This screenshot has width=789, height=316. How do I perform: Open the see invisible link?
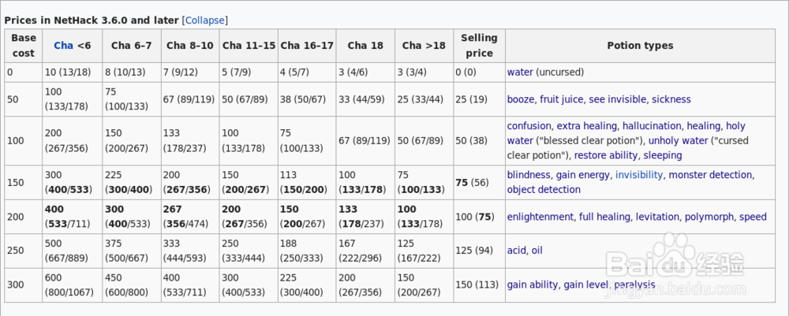617,99
